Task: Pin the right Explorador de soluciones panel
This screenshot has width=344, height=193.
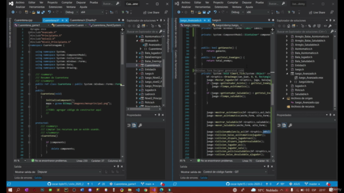Action: click(x=331, y=20)
